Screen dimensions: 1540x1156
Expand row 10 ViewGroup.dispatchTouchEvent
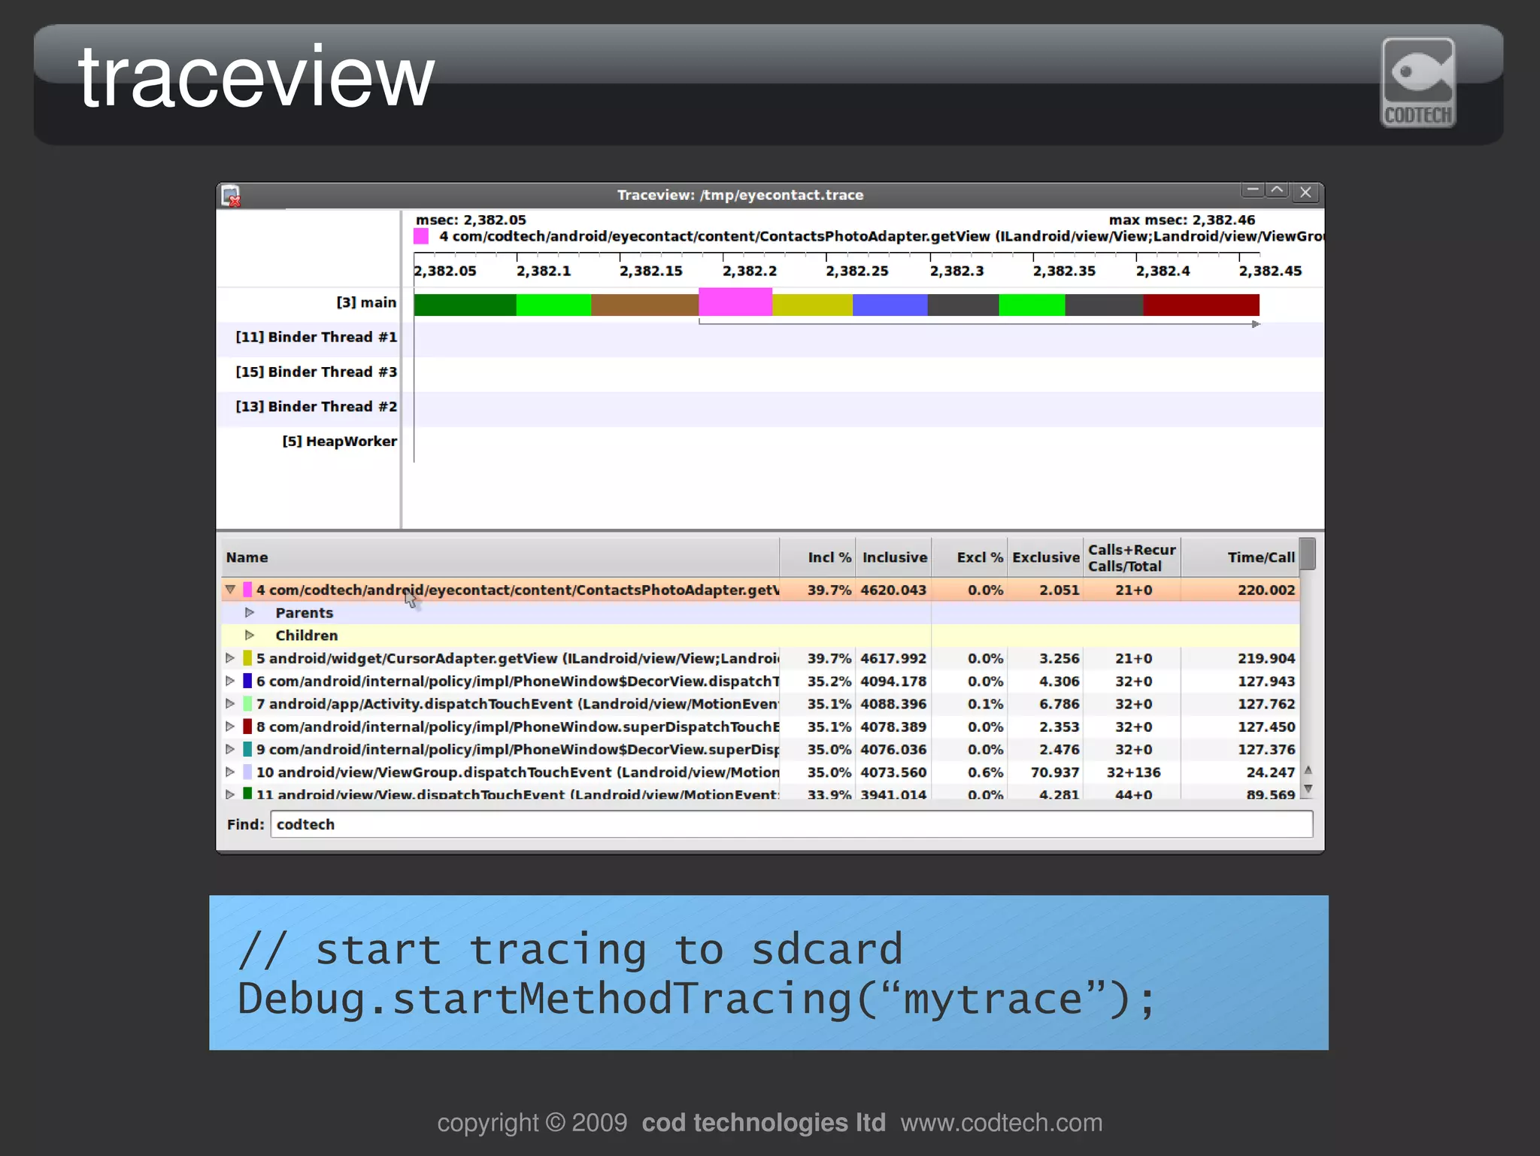coord(230,772)
